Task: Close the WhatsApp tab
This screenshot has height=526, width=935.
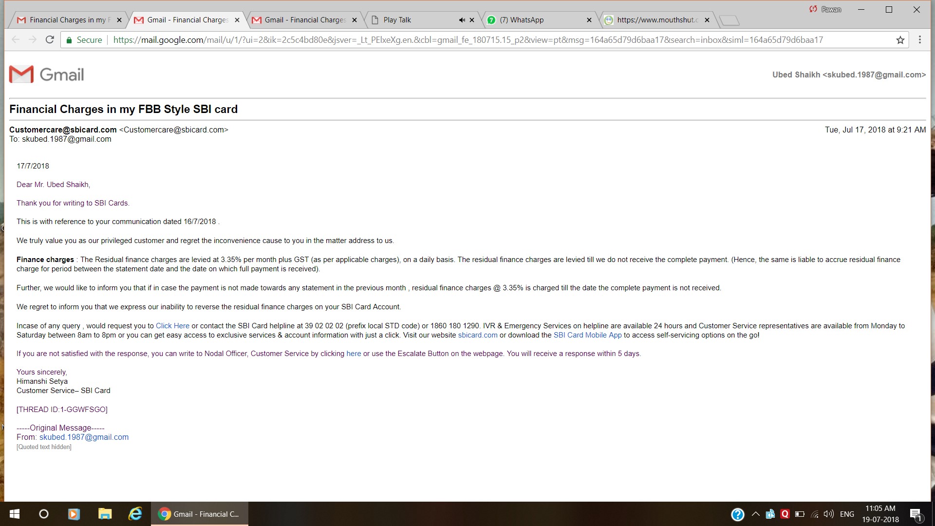Action: 589,20
